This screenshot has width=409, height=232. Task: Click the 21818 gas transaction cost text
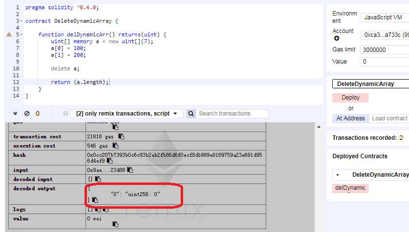pos(100,136)
